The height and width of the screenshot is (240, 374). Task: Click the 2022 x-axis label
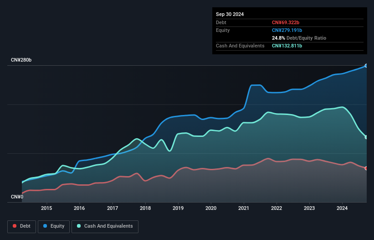point(277,208)
